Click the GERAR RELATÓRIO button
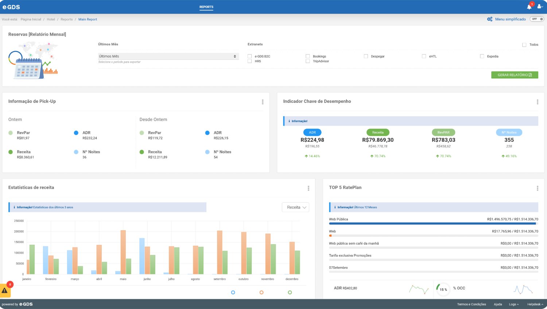Screen dimensions: 547x309 click(515, 75)
